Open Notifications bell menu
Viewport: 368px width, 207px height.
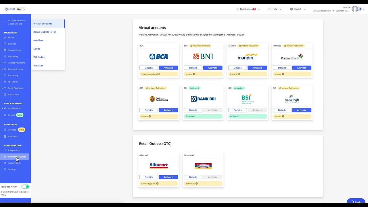point(248,9)
